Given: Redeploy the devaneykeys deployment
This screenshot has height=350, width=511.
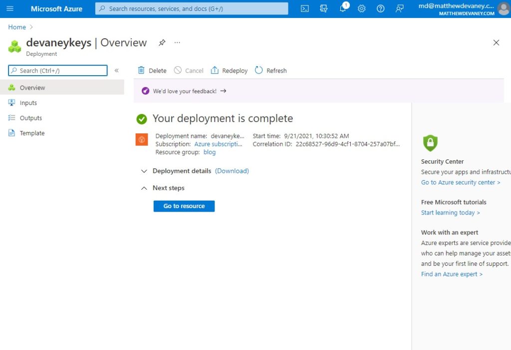Looking at the screenshot, I should [x=229, y=70].
